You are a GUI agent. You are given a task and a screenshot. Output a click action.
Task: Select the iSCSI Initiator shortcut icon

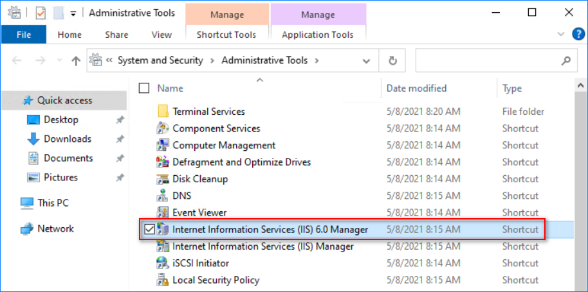162,263
